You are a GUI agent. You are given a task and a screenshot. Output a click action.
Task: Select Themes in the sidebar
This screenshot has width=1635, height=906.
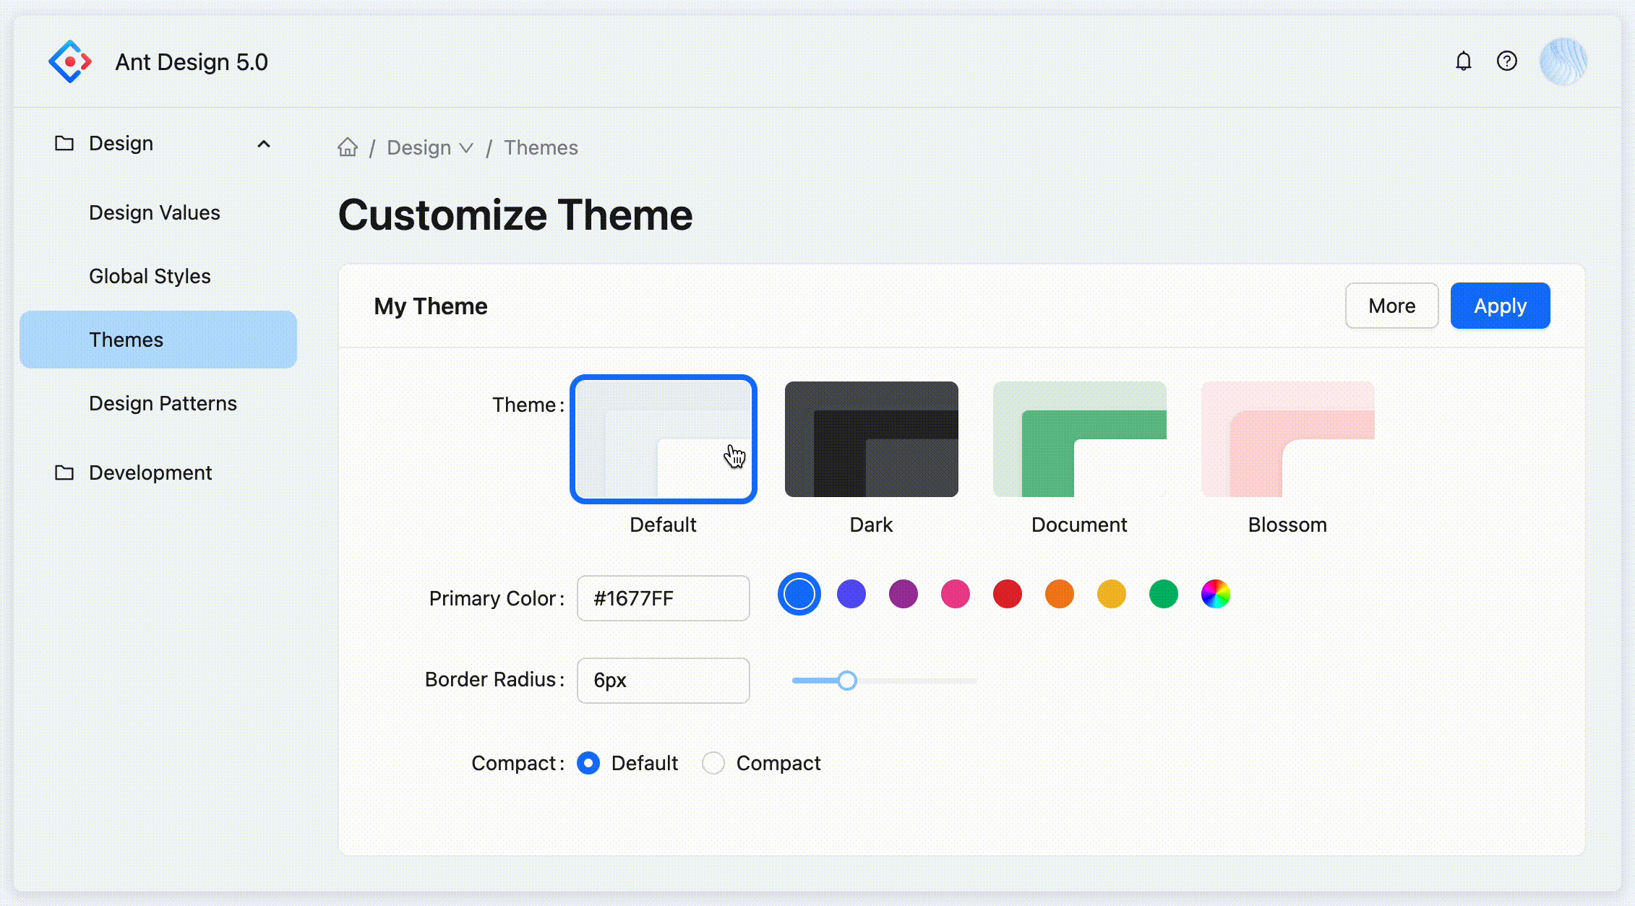(158, 340)
